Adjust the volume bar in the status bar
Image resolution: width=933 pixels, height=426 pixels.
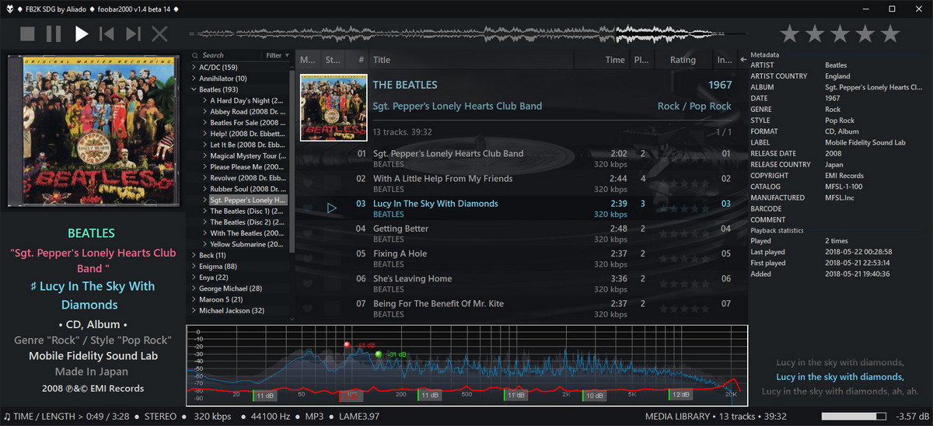[x=854, y=417]
